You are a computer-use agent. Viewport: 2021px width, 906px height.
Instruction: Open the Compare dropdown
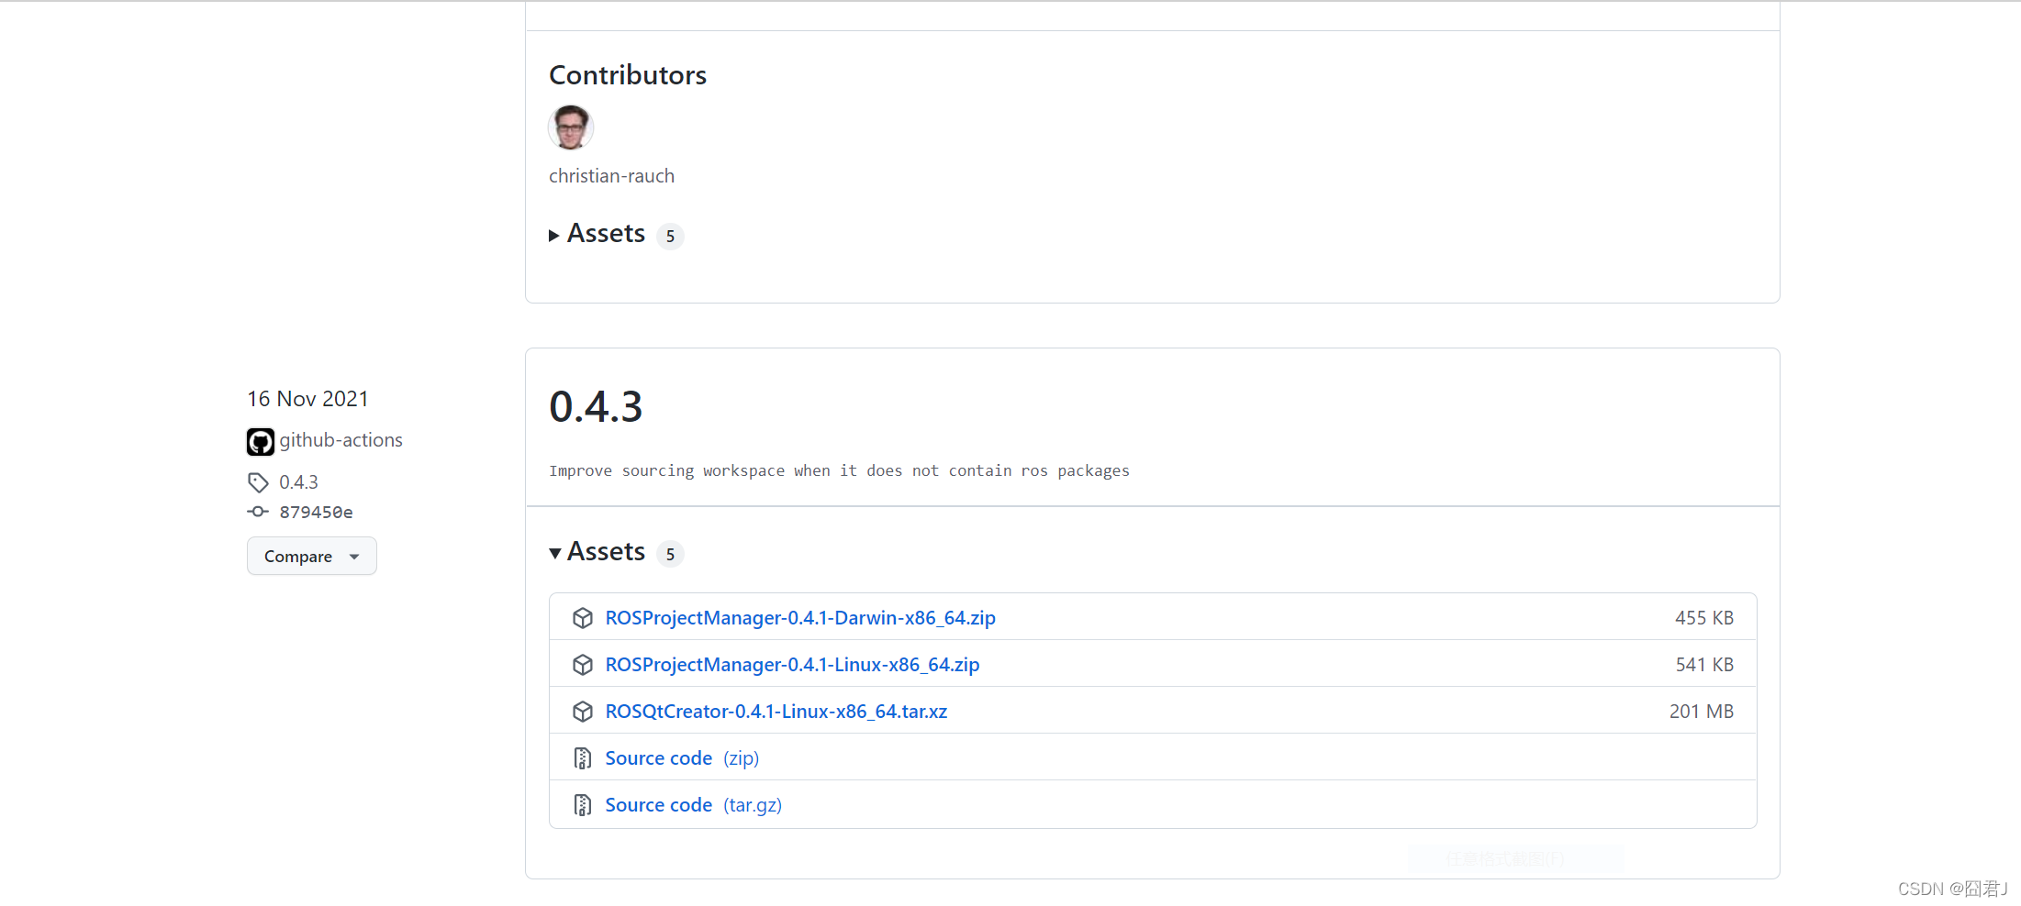tap(311, 557)
